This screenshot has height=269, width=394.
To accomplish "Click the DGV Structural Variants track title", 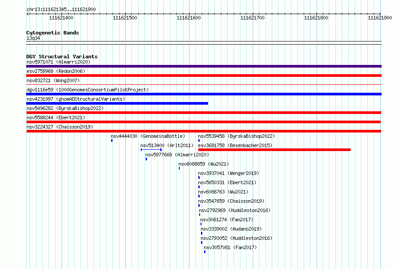I will point(62,57).
